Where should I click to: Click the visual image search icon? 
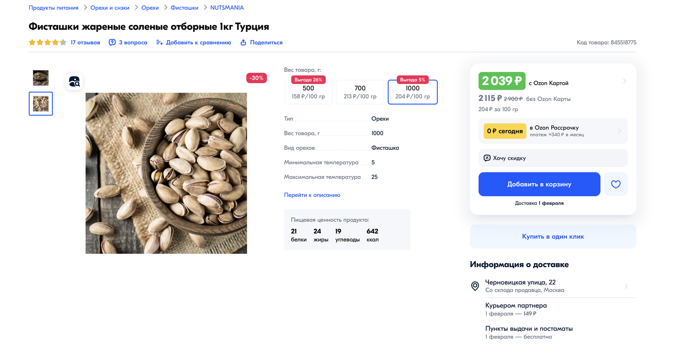tap(74, 82)
